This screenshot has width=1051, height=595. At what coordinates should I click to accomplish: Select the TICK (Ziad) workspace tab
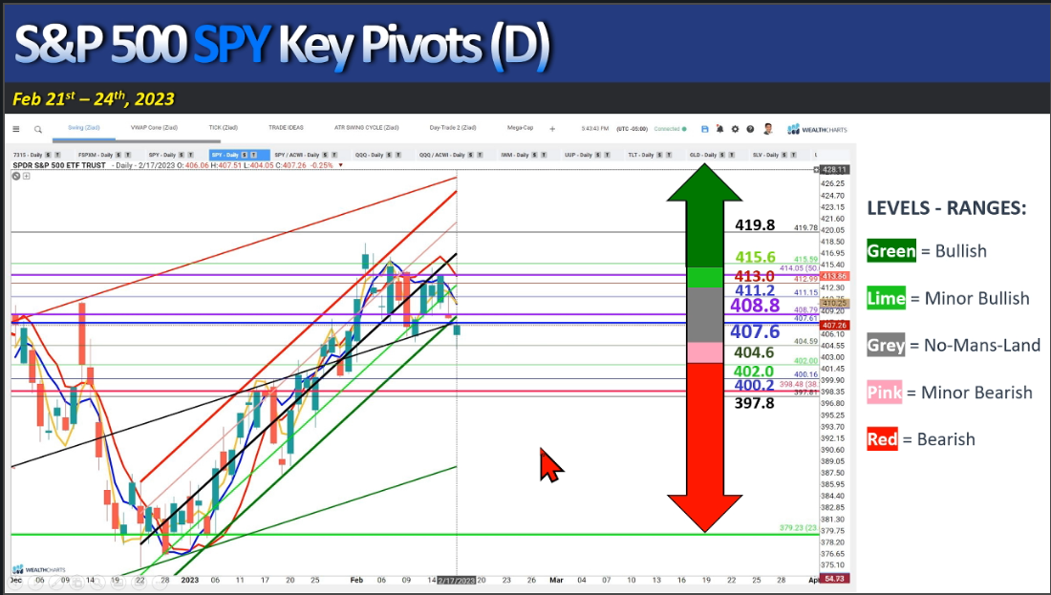tap(224, 127)
